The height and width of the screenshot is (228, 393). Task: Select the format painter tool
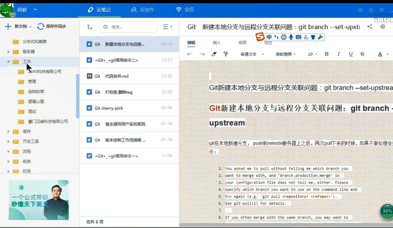click(x=226, y=54)
